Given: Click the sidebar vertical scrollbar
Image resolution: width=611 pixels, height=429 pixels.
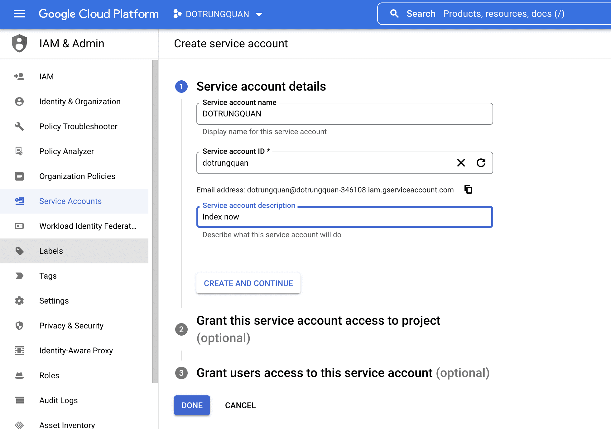Looking at the screenshot, I should 155,221.
